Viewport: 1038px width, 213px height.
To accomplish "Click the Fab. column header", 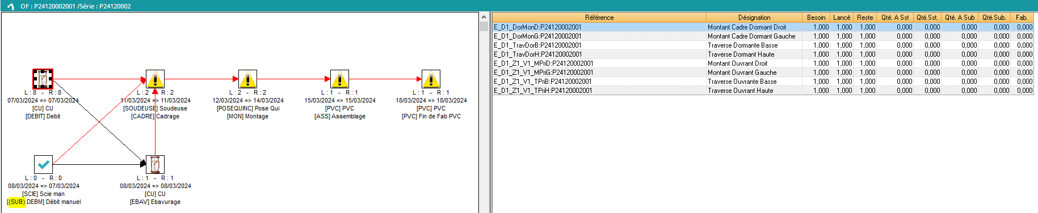I will click(x=1022, y=18).
